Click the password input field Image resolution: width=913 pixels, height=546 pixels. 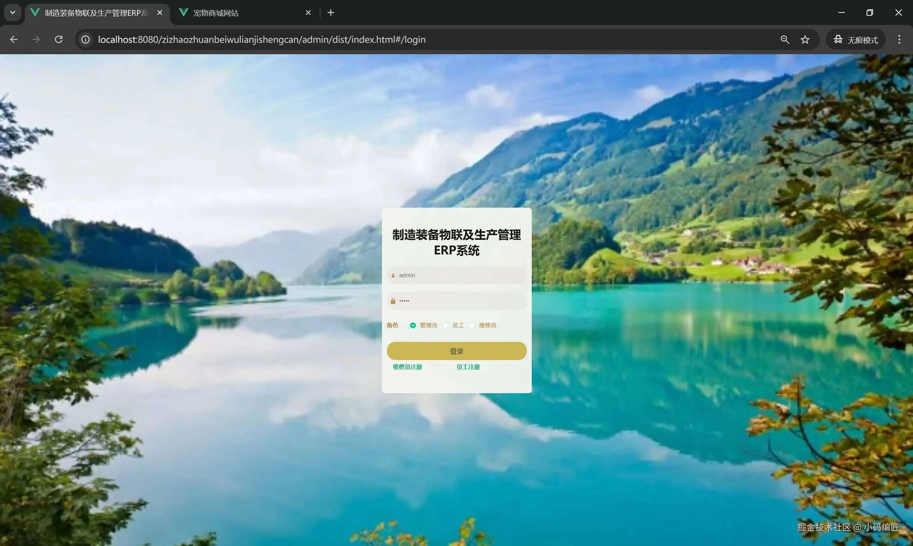[460, 301]
